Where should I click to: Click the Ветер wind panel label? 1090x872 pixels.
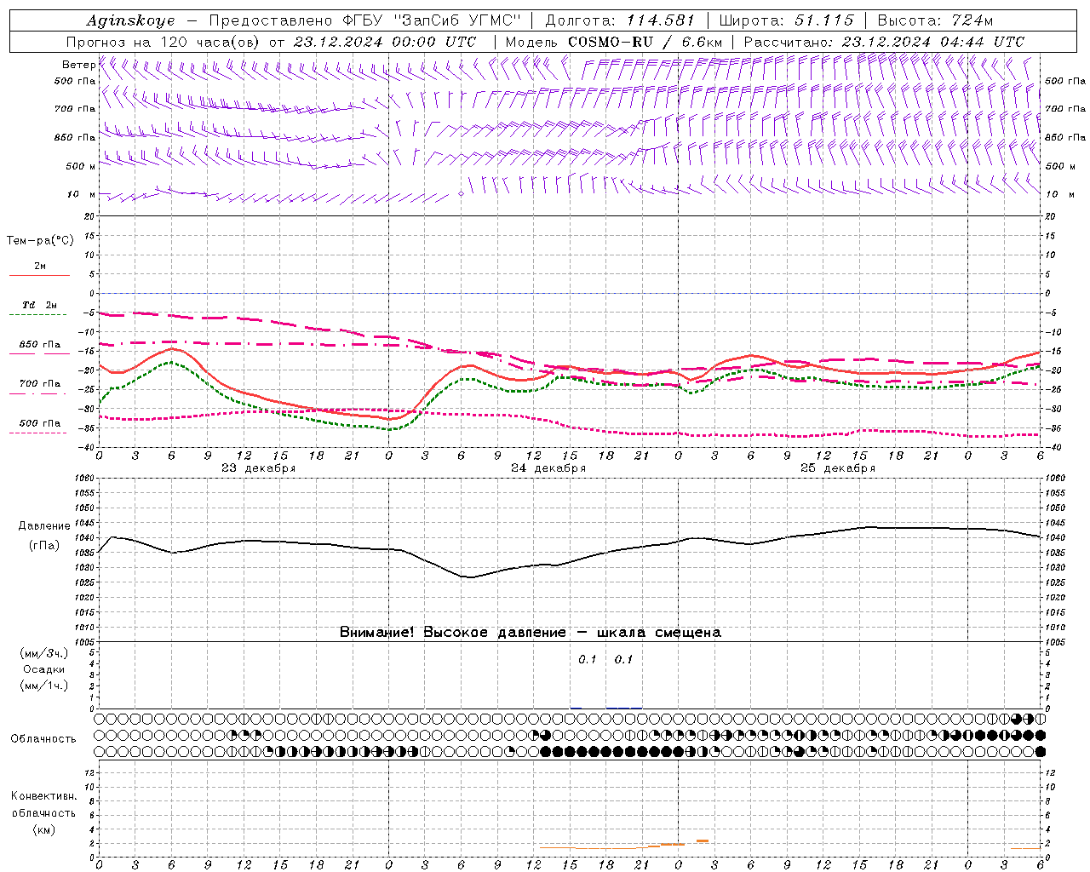(78, 65)
